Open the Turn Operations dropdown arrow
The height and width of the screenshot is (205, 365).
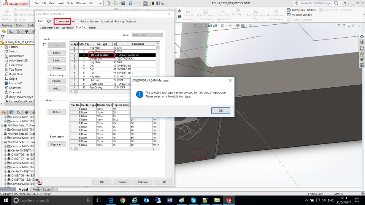pos(238,20)
